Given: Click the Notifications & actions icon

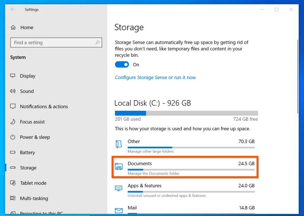Looking at the screenshot, I should click(13, 106).
